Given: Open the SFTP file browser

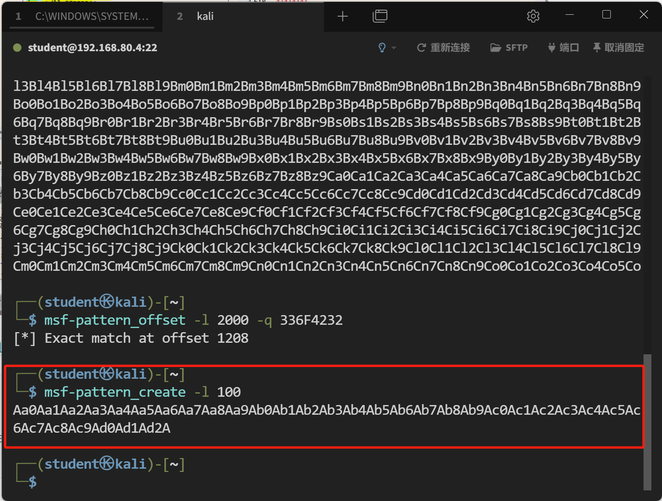Looking at the screenshot, I should tap(509, 48).
